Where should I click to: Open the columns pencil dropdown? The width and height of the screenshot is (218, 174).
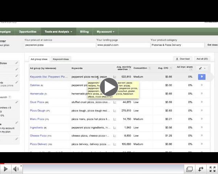click(x=202, y=68)
